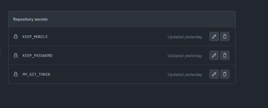Select the KEEP_MOBILE secret name

point(35,37)
